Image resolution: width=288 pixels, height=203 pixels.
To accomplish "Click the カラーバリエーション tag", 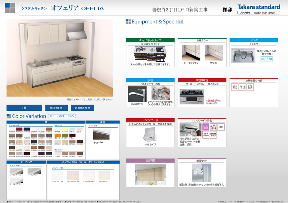I will pyautogui.click(x=62, y=116).
